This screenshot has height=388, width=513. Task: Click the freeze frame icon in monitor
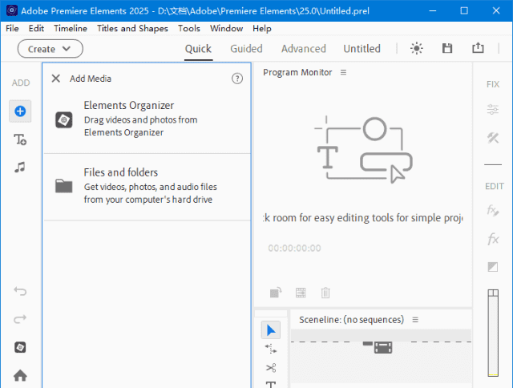[301, 293]
